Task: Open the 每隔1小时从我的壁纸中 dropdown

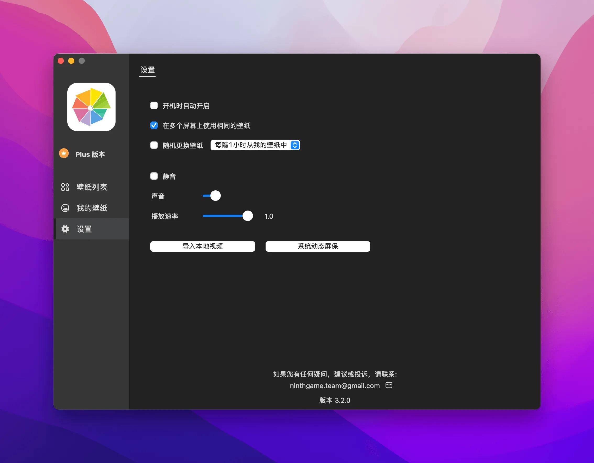Action: coord(255,145)
